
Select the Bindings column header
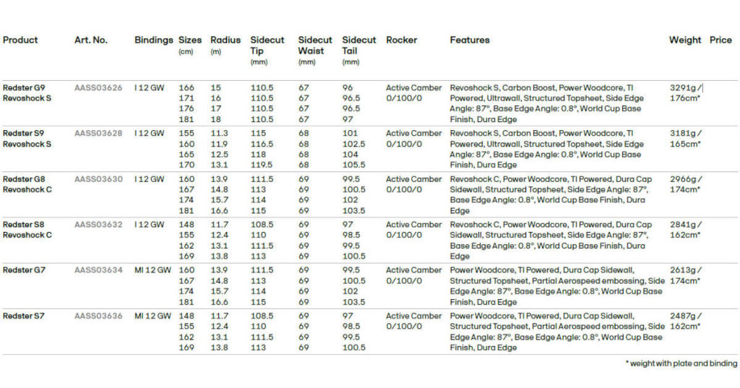(x=154, y=40)
